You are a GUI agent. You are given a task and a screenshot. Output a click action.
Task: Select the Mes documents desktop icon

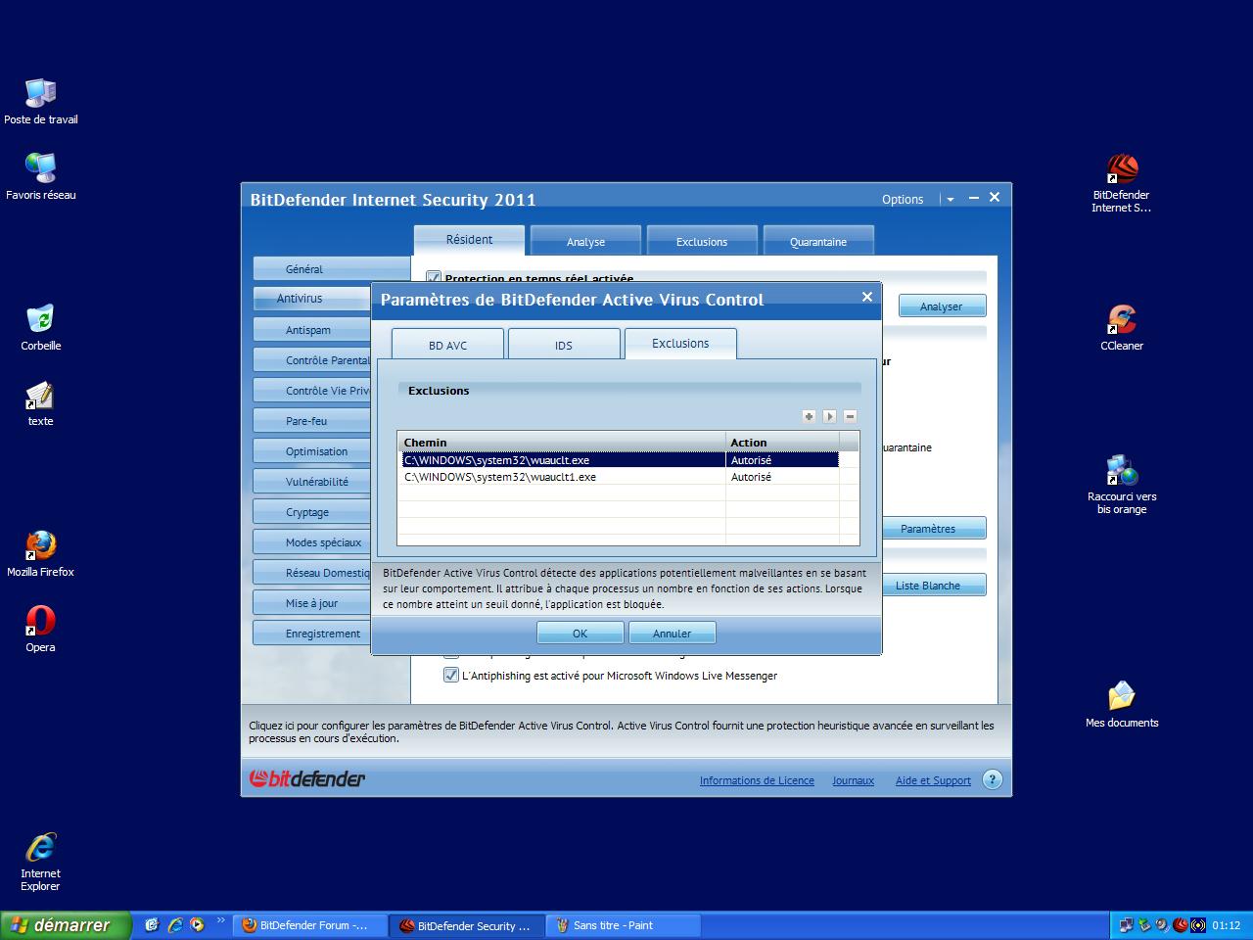(1122, 705)
